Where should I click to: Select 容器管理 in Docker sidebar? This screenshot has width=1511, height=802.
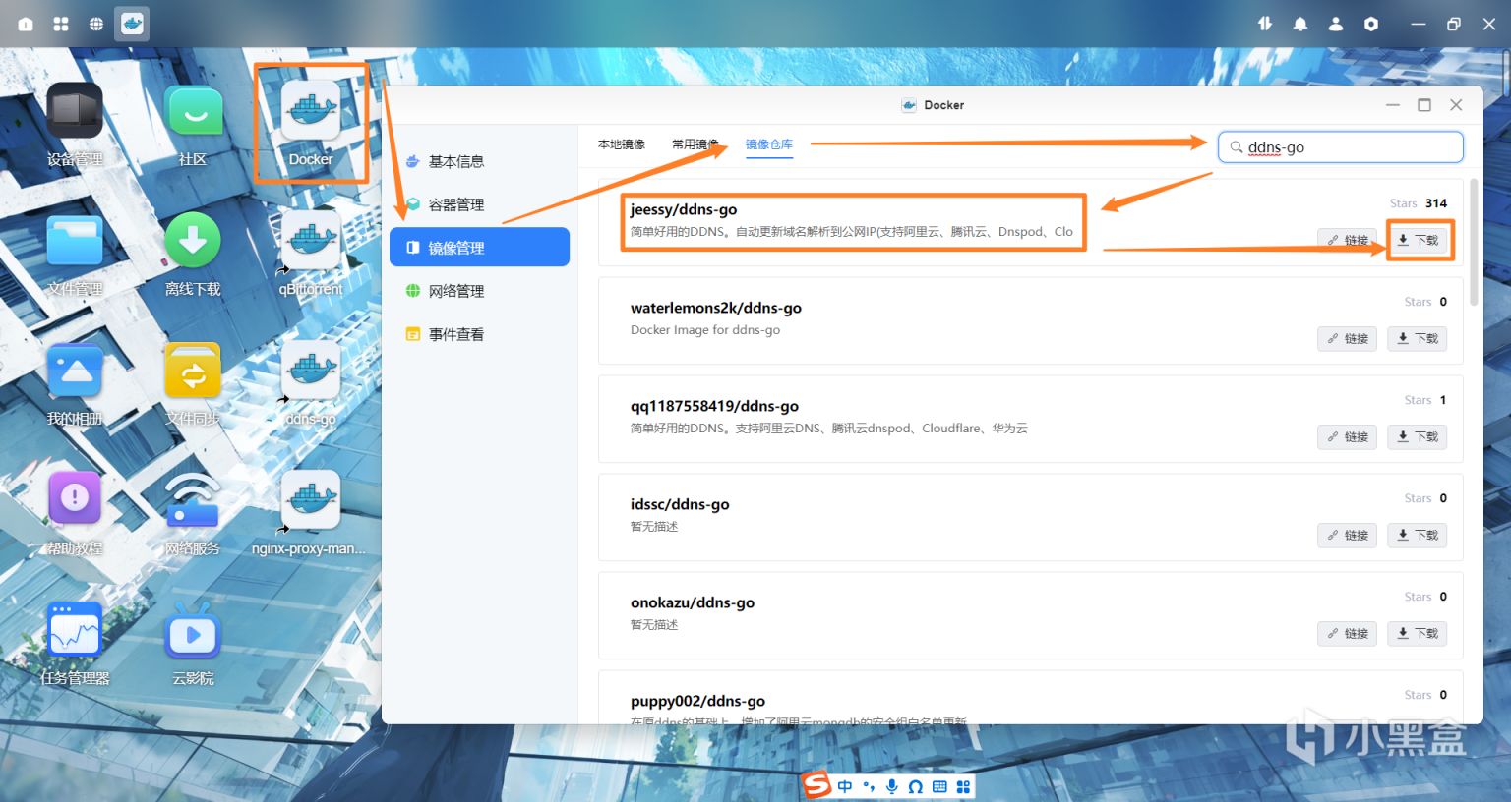tap(479, 204)
